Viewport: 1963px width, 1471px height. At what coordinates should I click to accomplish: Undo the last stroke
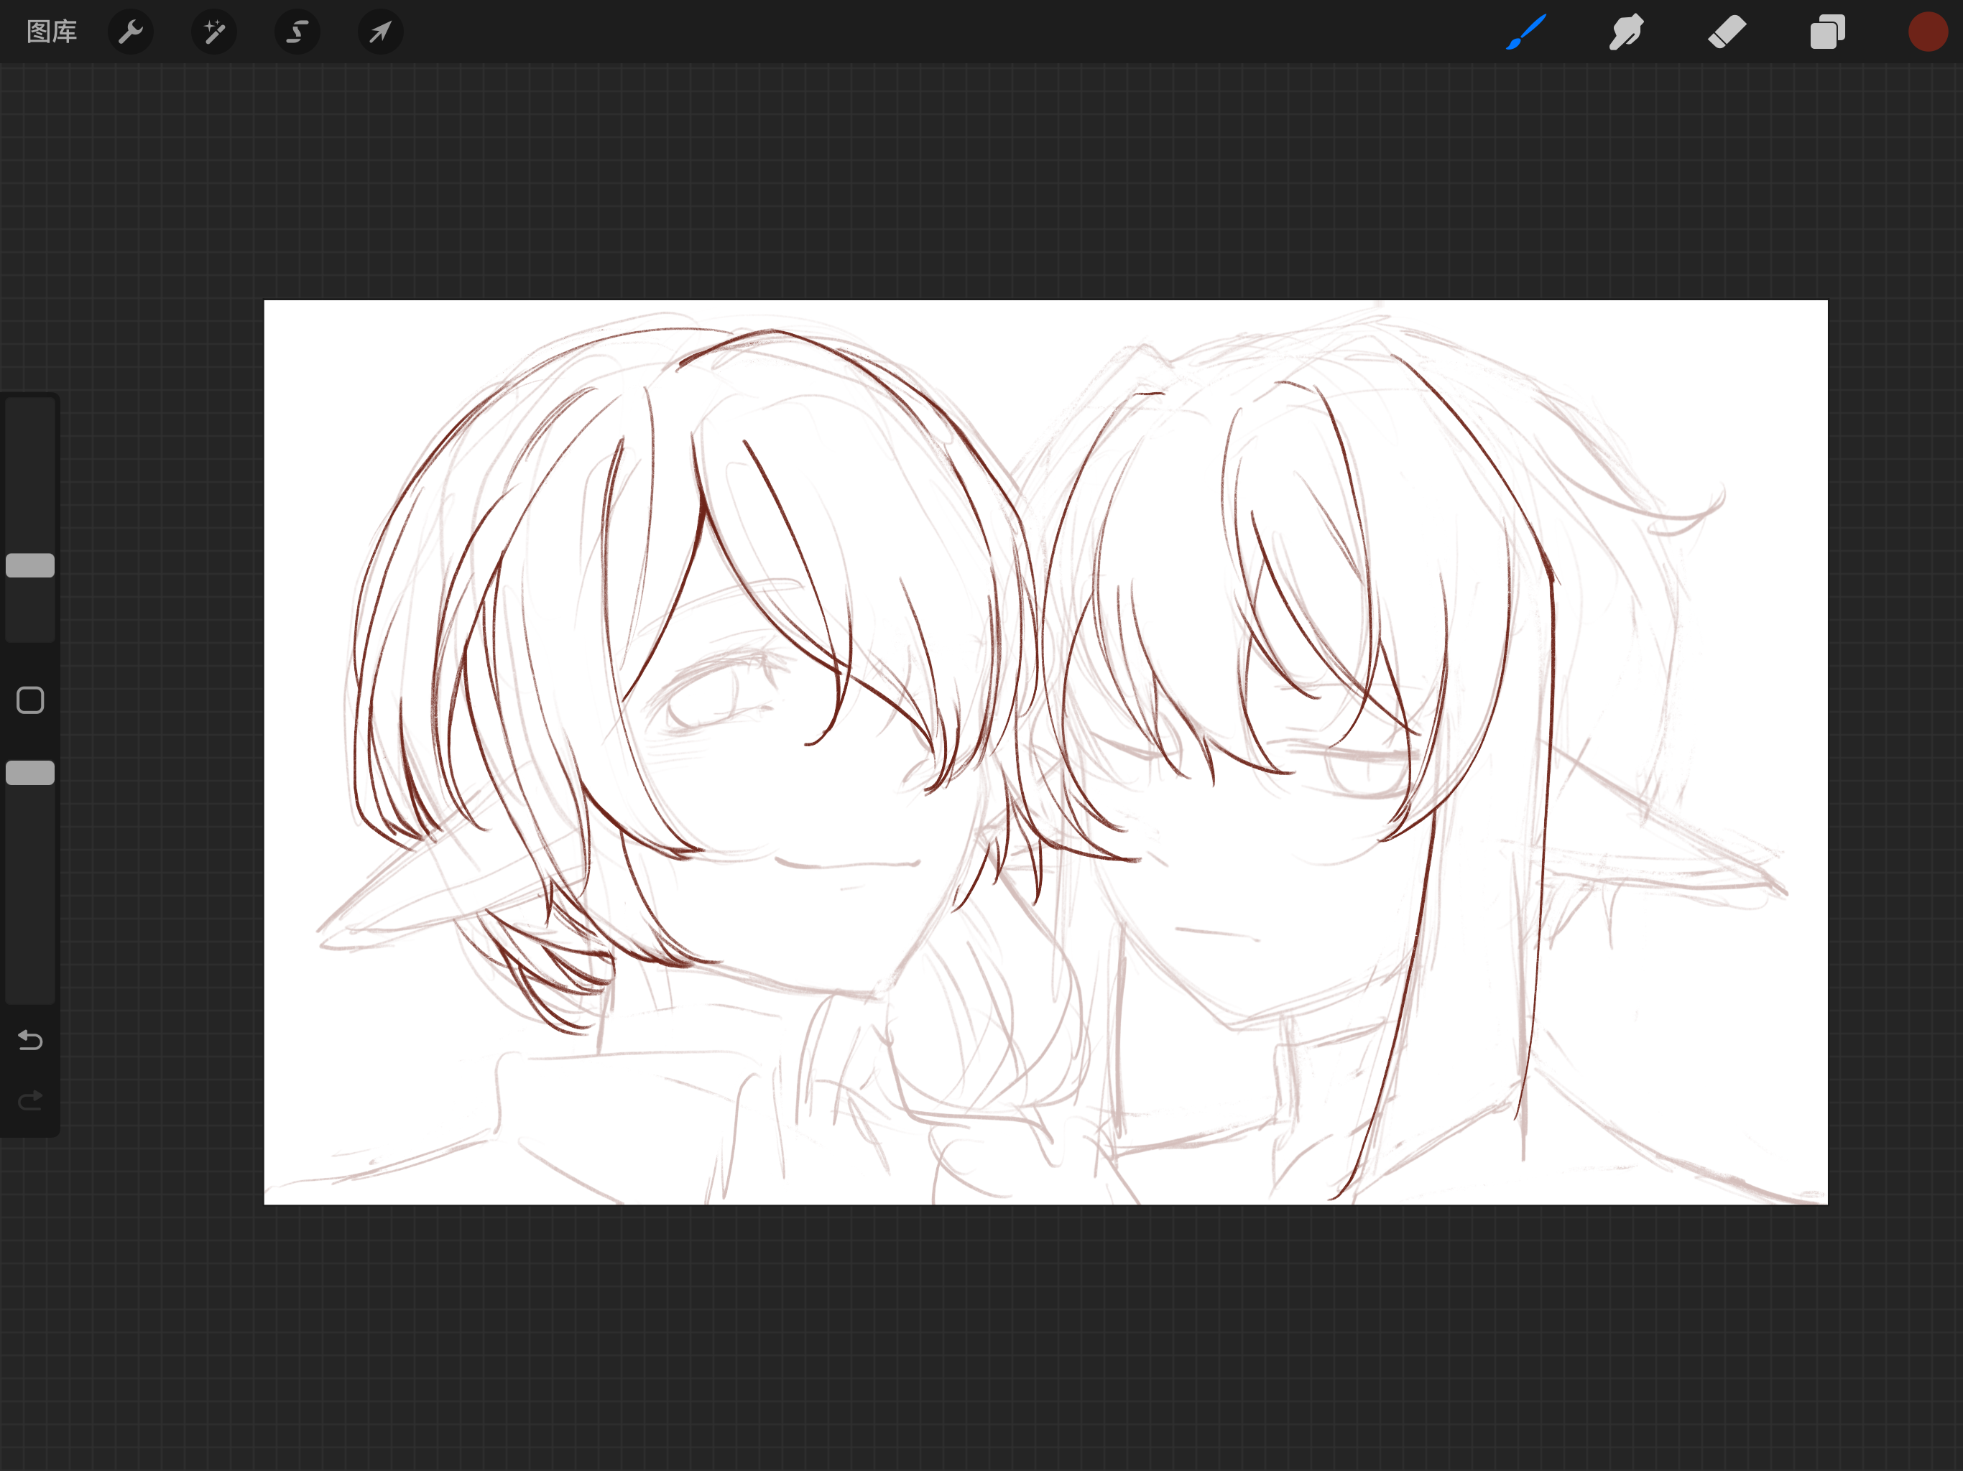coord(30,1039)
